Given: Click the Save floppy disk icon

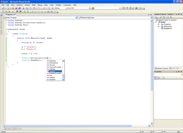Looking at the screenshot, I should tap(16, 8).
